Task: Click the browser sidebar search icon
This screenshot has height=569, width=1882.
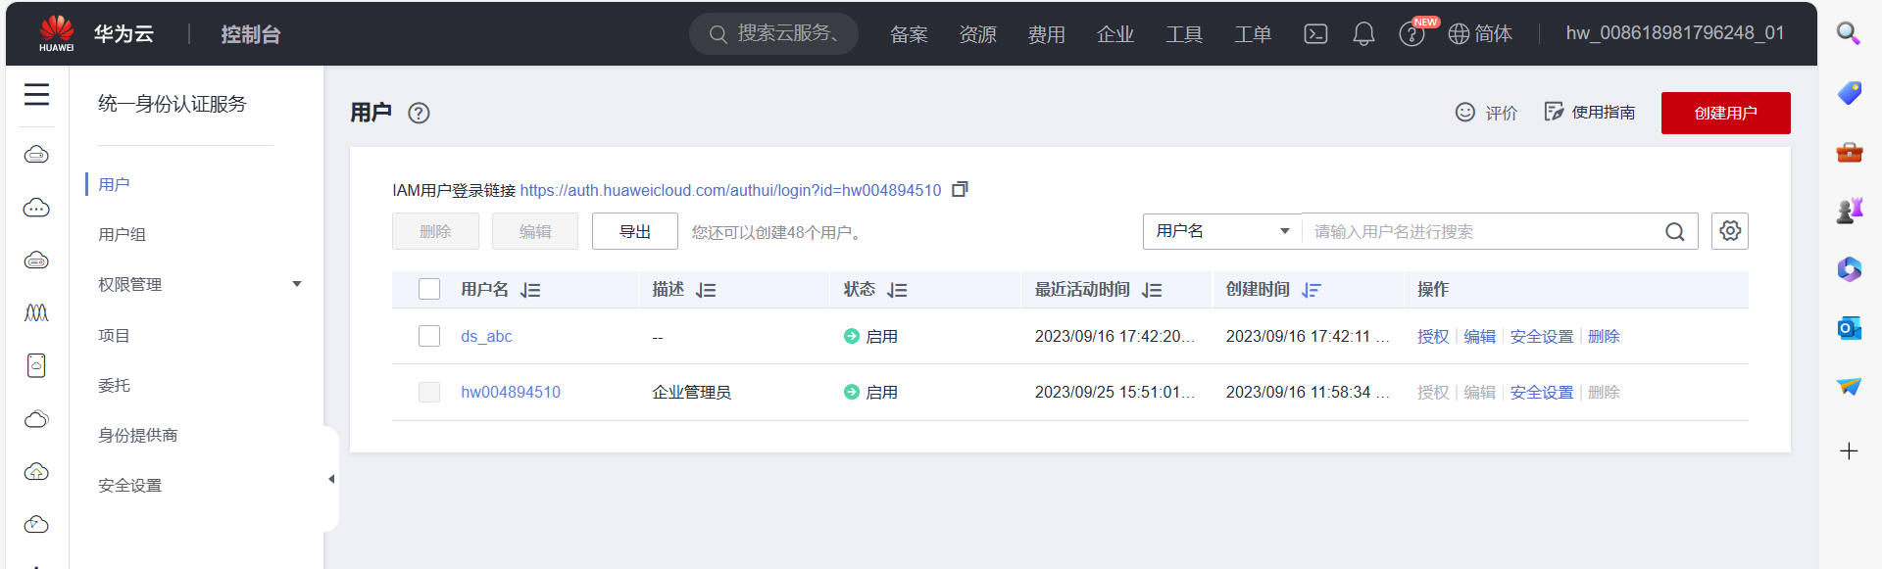Action: point(1849,33)
